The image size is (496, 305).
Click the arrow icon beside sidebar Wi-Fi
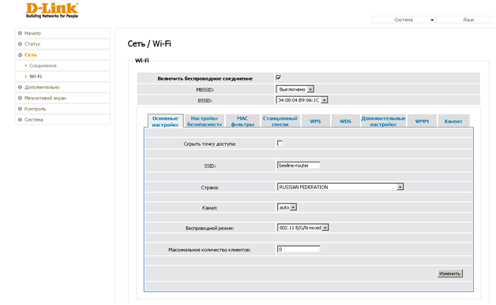pyautogui.click(x=25, y=76)
